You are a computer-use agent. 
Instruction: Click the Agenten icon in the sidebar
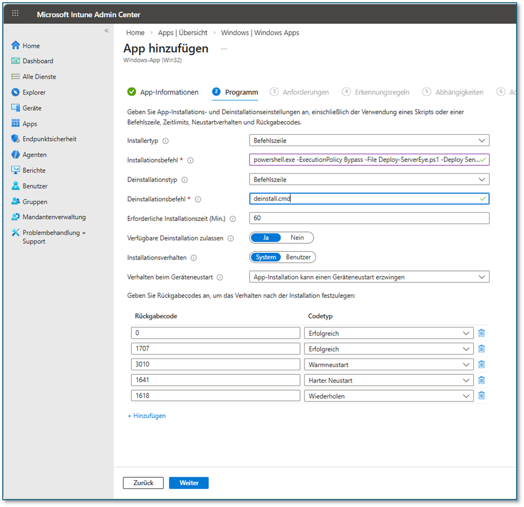click(16, 154)
